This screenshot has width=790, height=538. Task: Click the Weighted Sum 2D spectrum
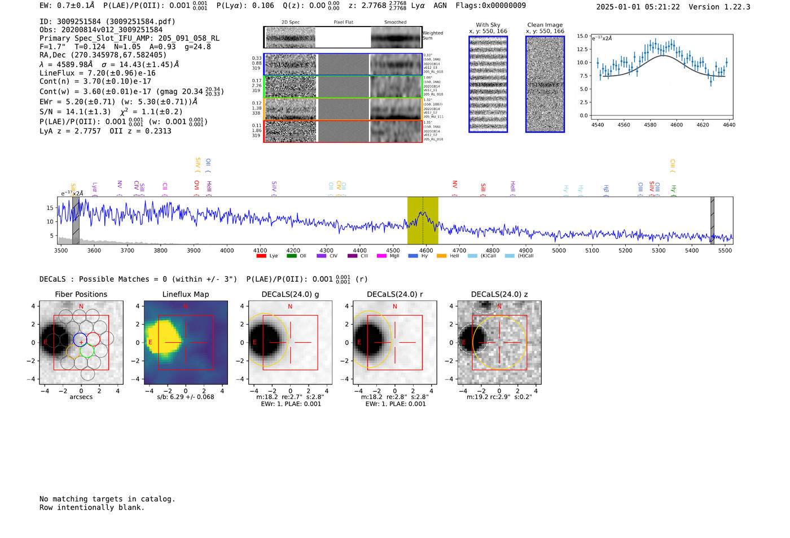[343, 37]
